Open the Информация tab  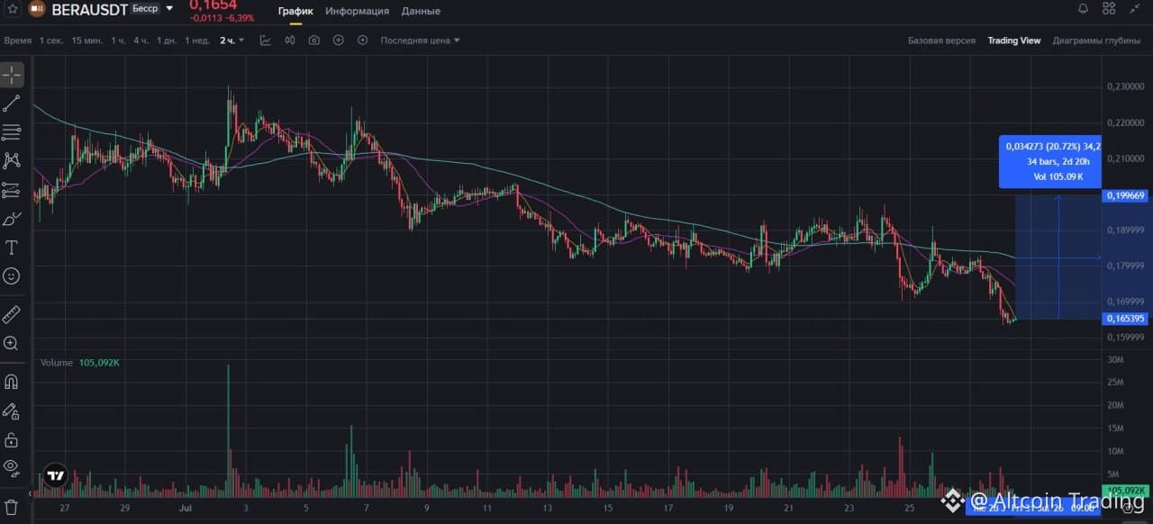point(358,11)
